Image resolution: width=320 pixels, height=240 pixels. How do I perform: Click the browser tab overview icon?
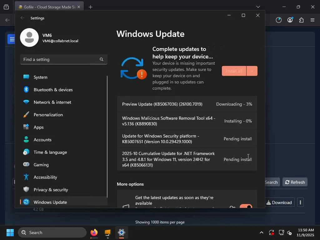coord(6,7)
